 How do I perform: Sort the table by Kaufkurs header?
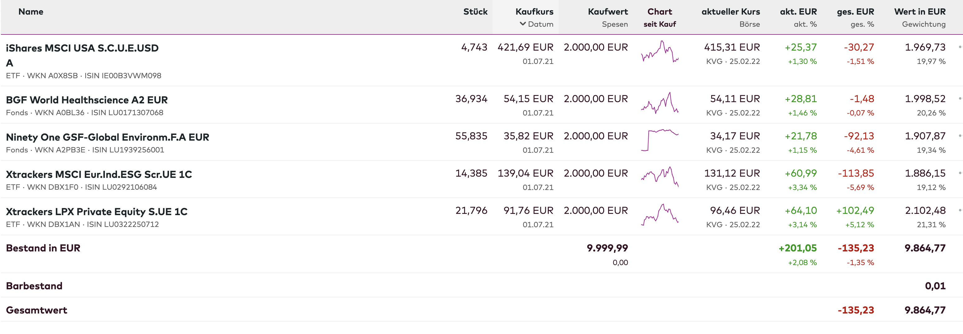coord(534,11)
